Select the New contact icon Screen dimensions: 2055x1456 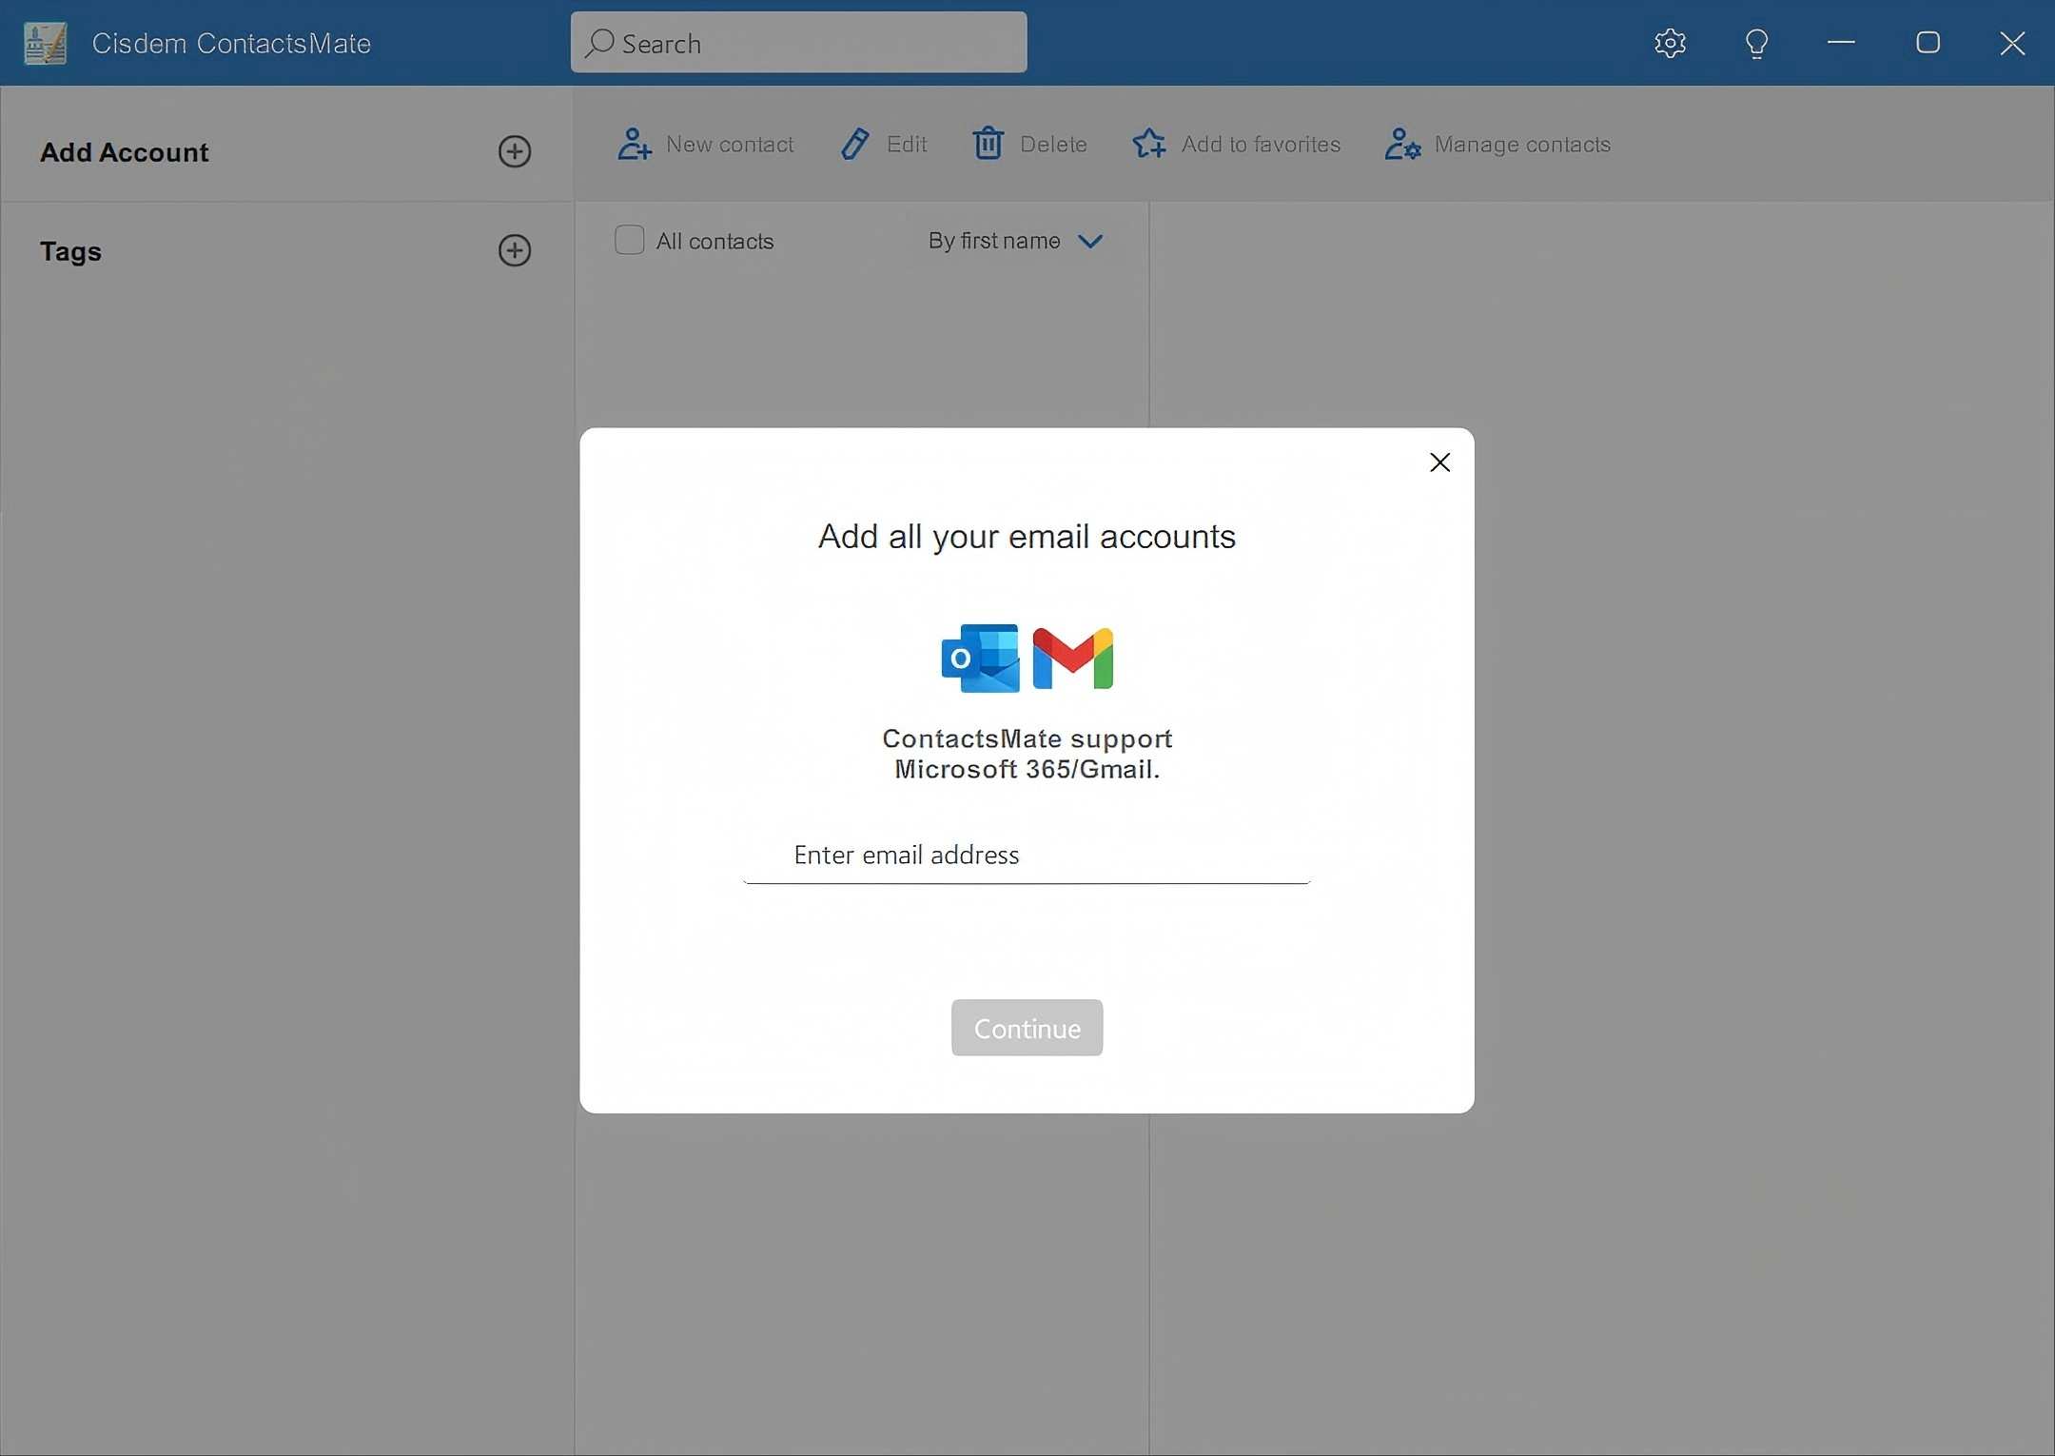click(x=633, y=144)
